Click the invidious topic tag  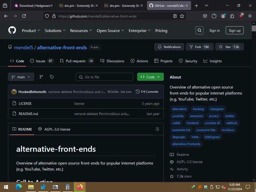coord(228,130)
